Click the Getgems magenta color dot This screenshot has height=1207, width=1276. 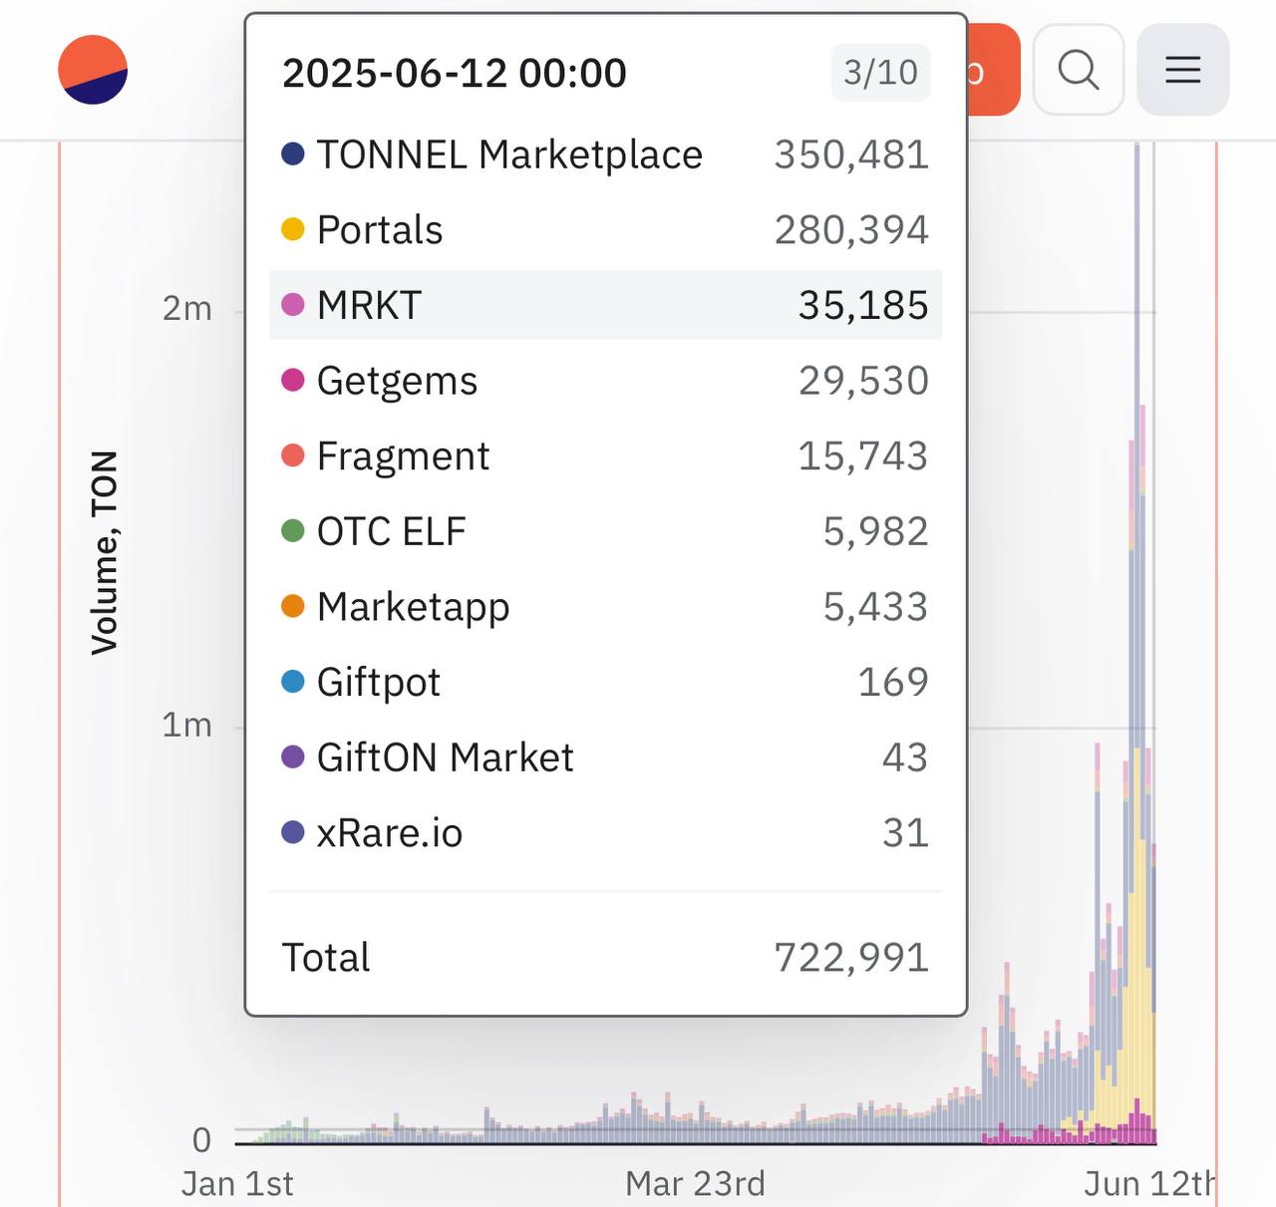(292, 380)
